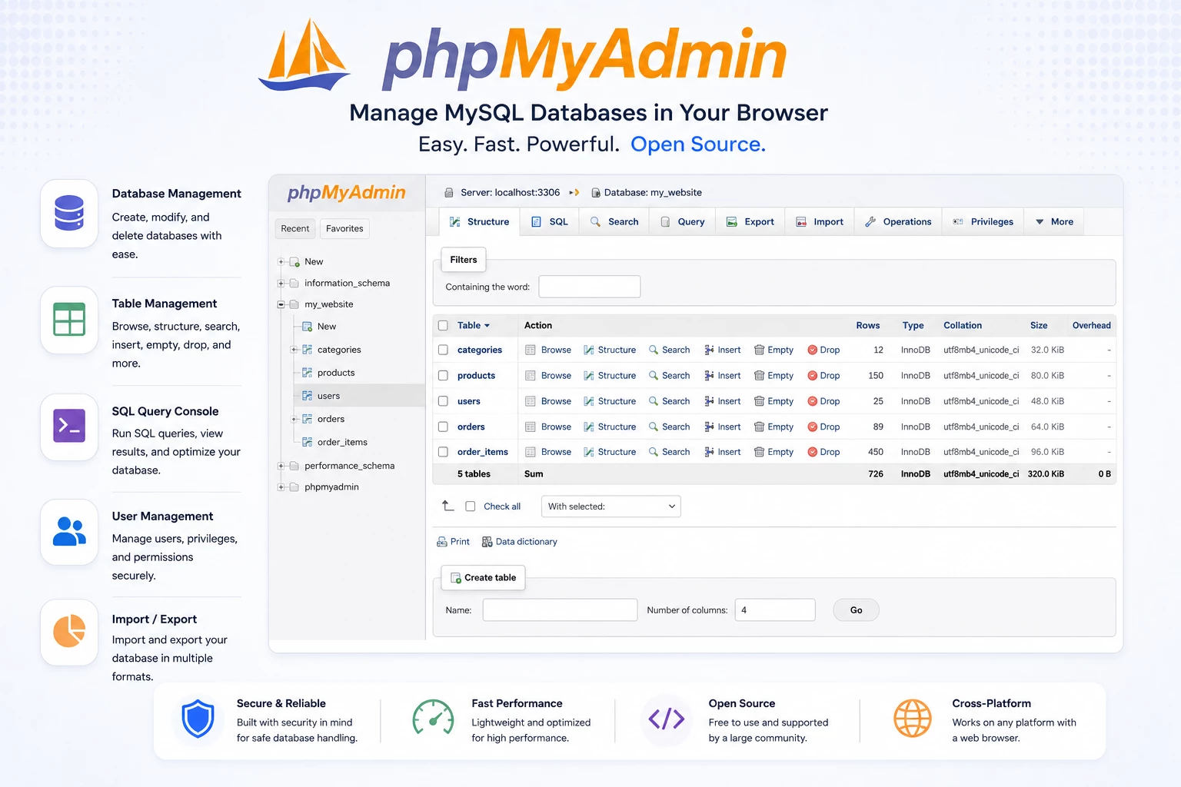
Task: Click the Browse icon for categories row
Action: [x=531, y=350]
